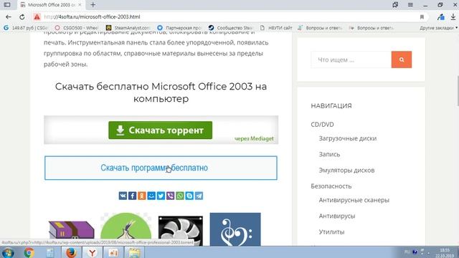Open the Партнерская bookmark
Screen dimensions: 459x258
(180, 28)
